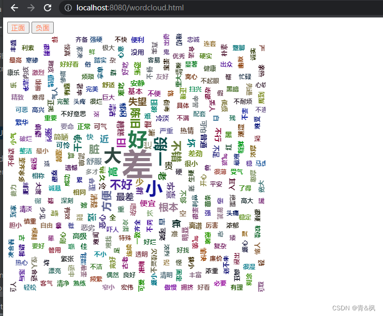383x316 pixels.
Task: Click the word 平安
Action: [x=216, y=184]
